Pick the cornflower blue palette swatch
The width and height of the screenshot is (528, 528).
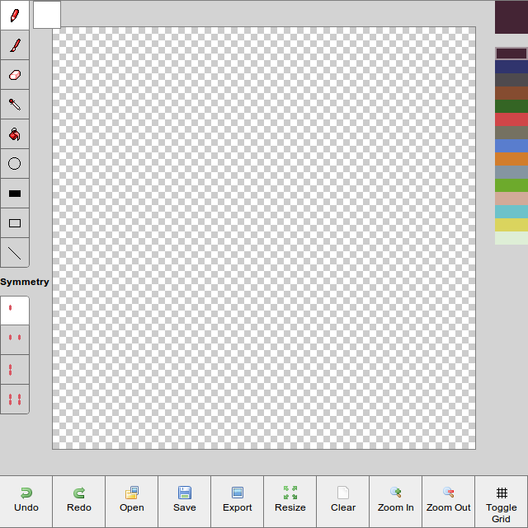[x=511, y=146]
